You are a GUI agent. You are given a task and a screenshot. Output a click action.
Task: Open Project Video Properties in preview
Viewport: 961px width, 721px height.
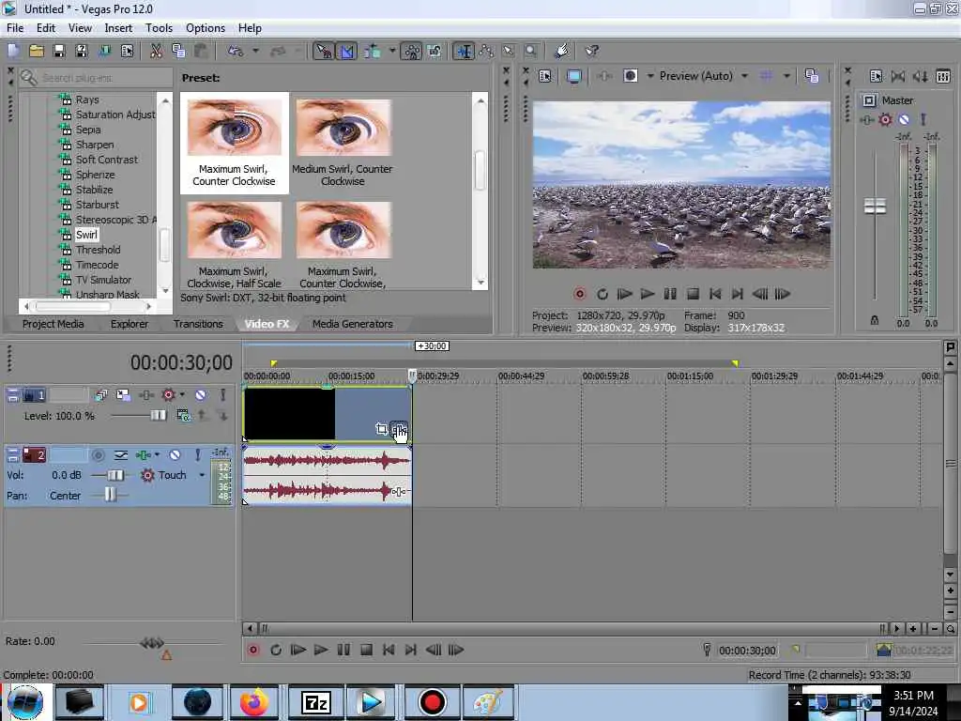tap(545, 76)
